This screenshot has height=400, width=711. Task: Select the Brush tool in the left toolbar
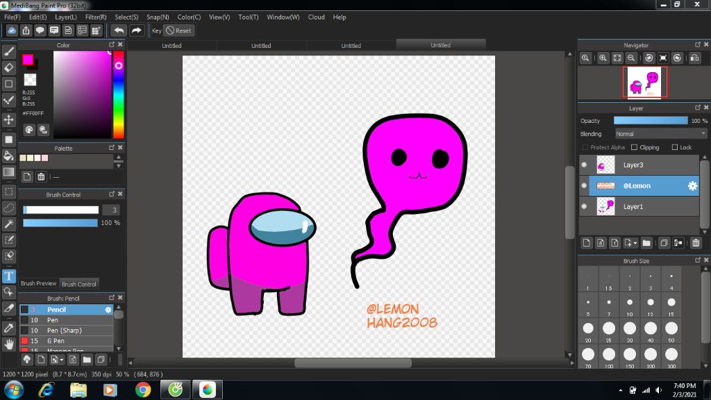pyautogui.click(x=8, y=51)
